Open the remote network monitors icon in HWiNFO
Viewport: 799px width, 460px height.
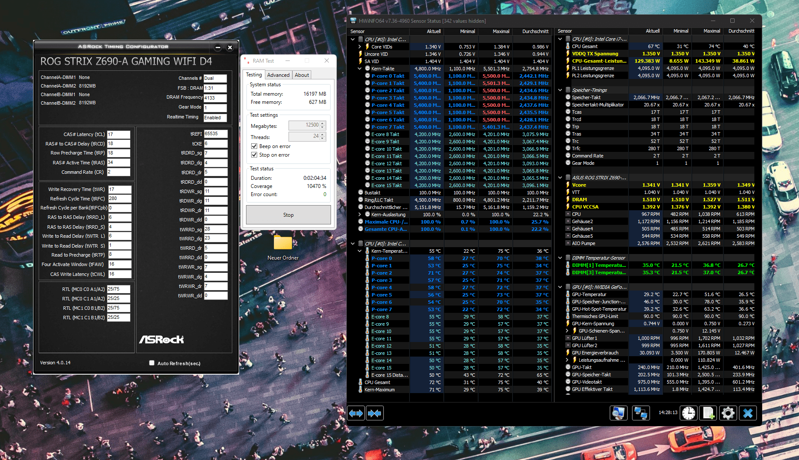[641, 413]
